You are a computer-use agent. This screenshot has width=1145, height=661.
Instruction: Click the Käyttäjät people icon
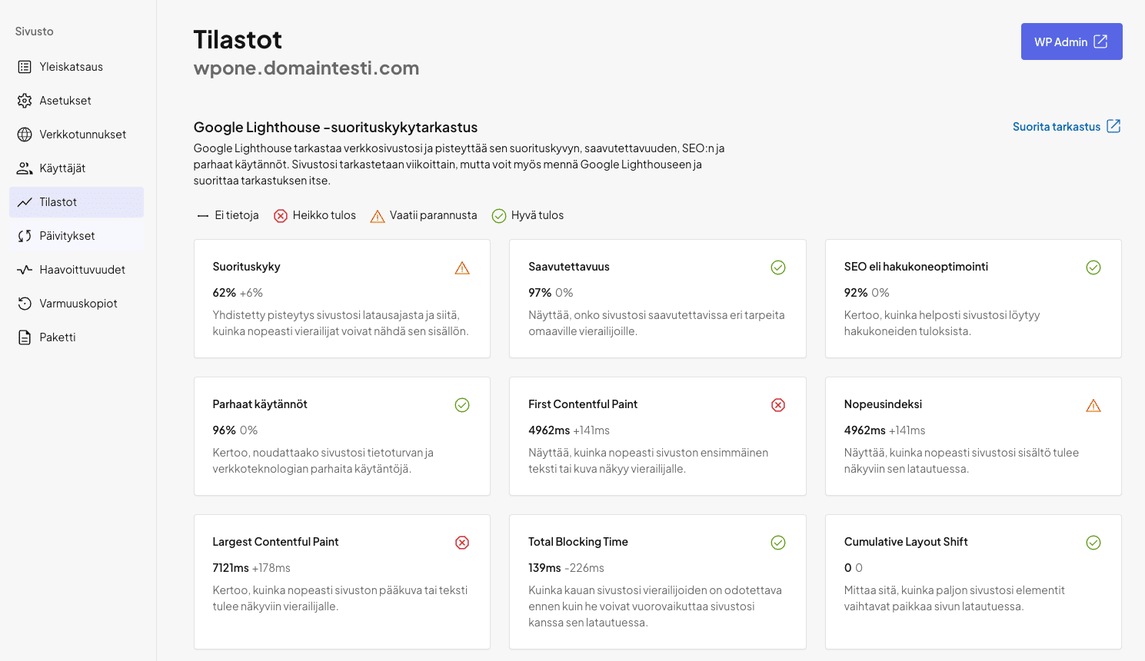tap(25, 168)
